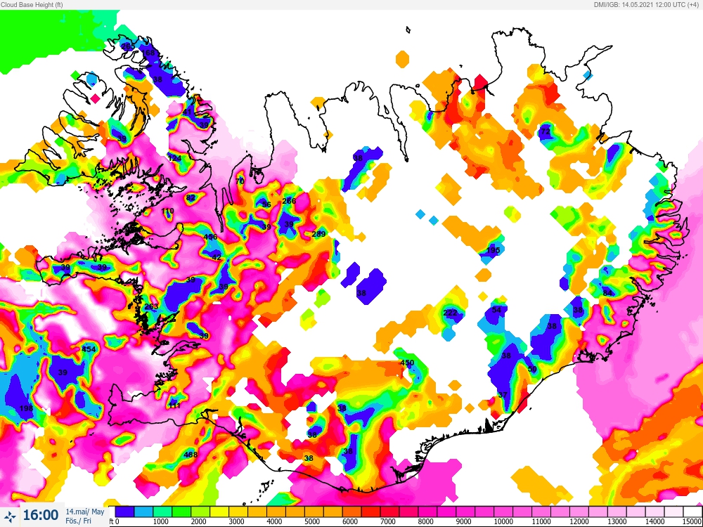Pick the yellow 2500 ft legend swatch

(x=219, y=512)
